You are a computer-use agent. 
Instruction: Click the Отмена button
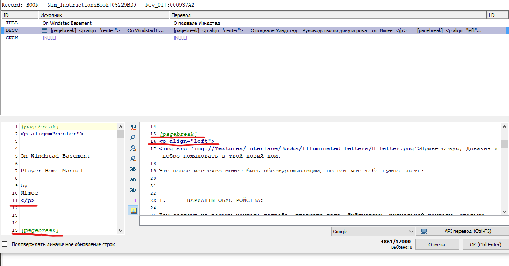437,245
